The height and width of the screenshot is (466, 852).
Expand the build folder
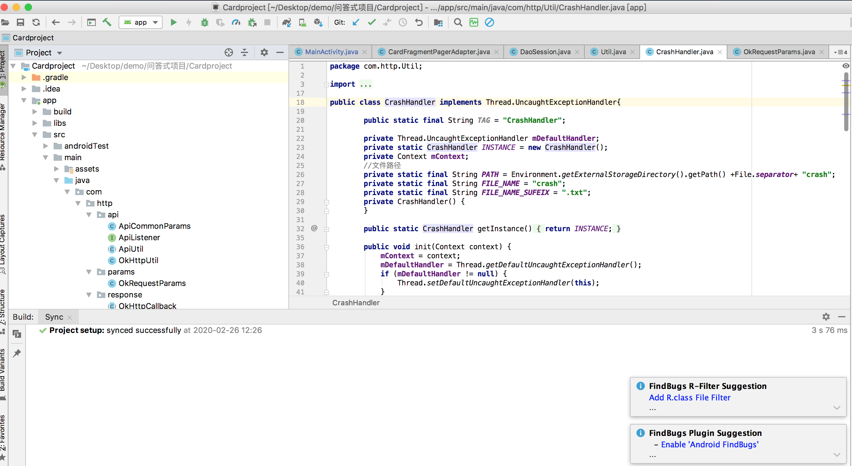click(x=35, y=112)
